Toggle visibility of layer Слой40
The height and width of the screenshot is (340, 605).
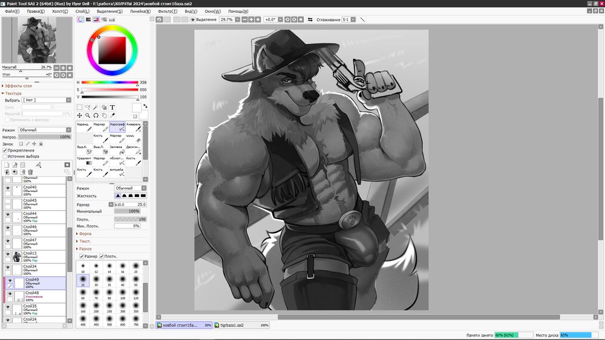8,188
